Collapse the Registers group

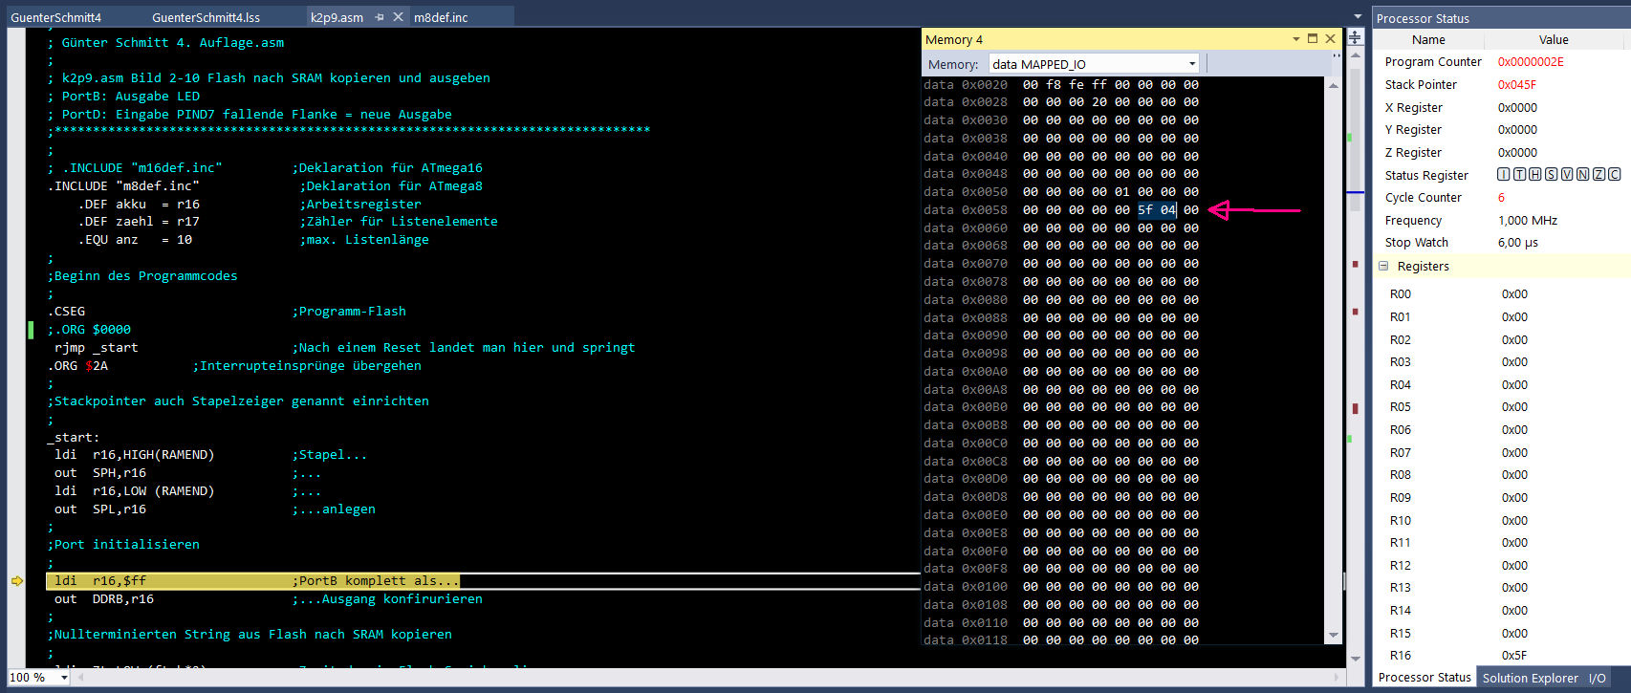pos(1383,266)
